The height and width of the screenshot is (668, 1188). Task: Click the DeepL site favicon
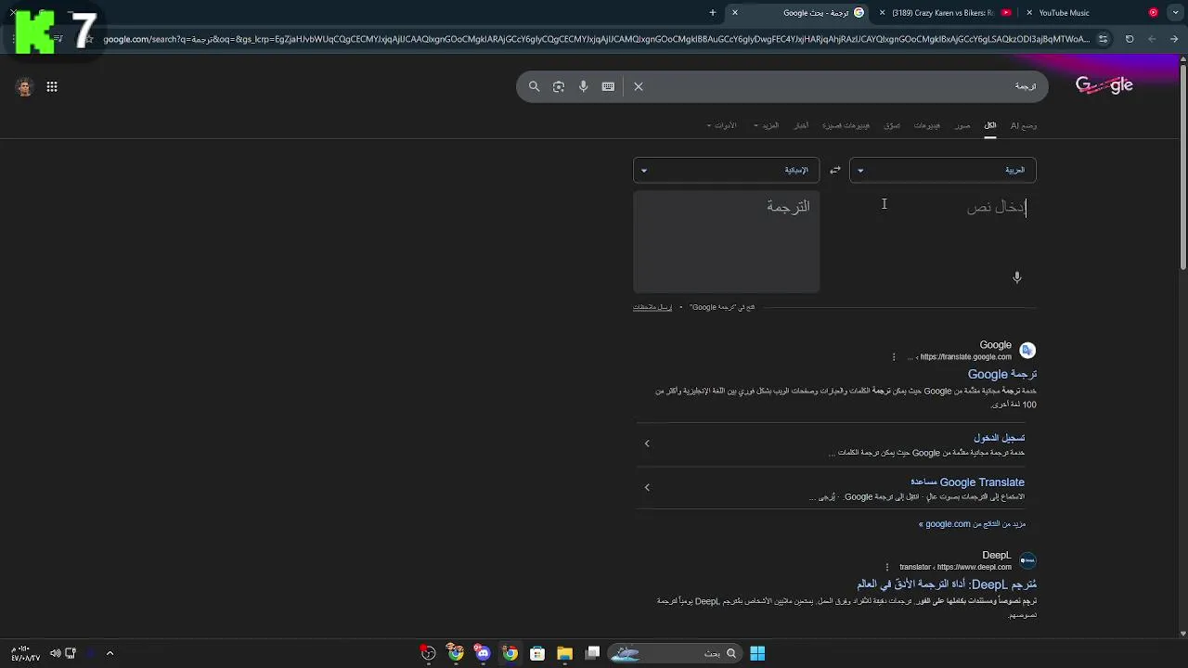[x=1027, y=560]
